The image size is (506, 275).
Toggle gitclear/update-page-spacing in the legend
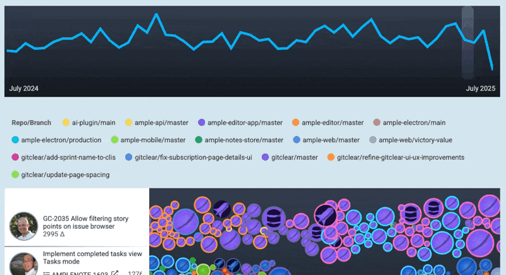coord(61,174)
